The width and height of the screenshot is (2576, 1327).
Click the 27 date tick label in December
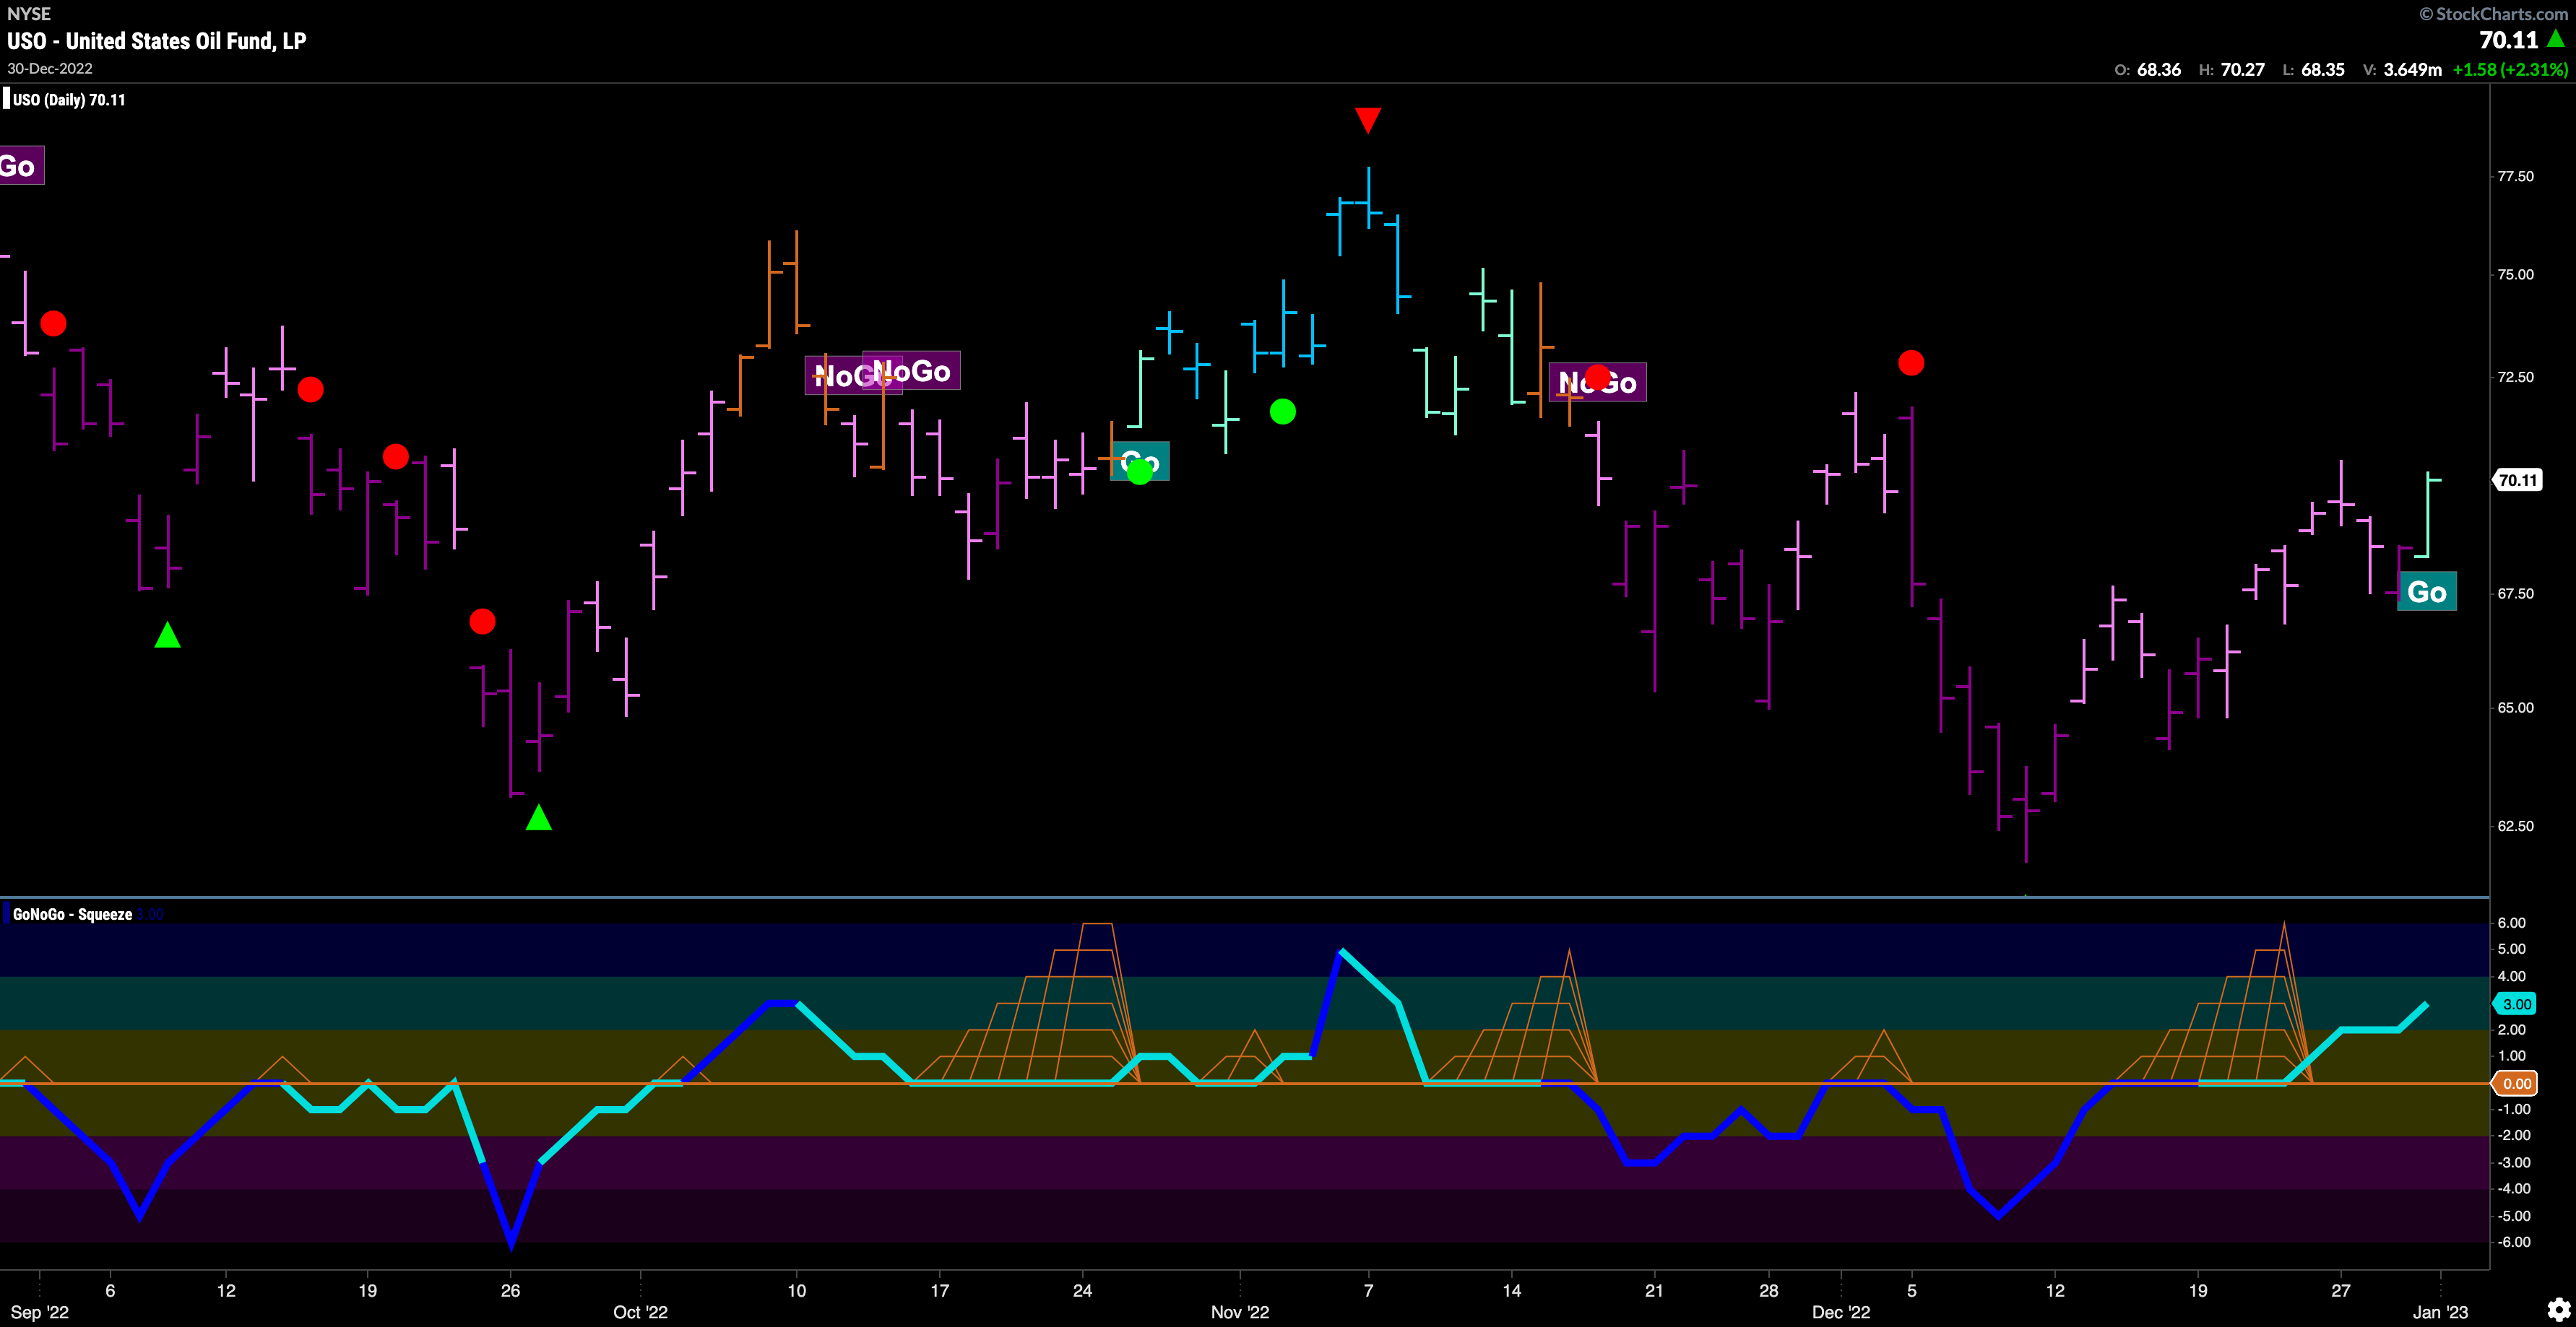(x=2341, y=1290)
